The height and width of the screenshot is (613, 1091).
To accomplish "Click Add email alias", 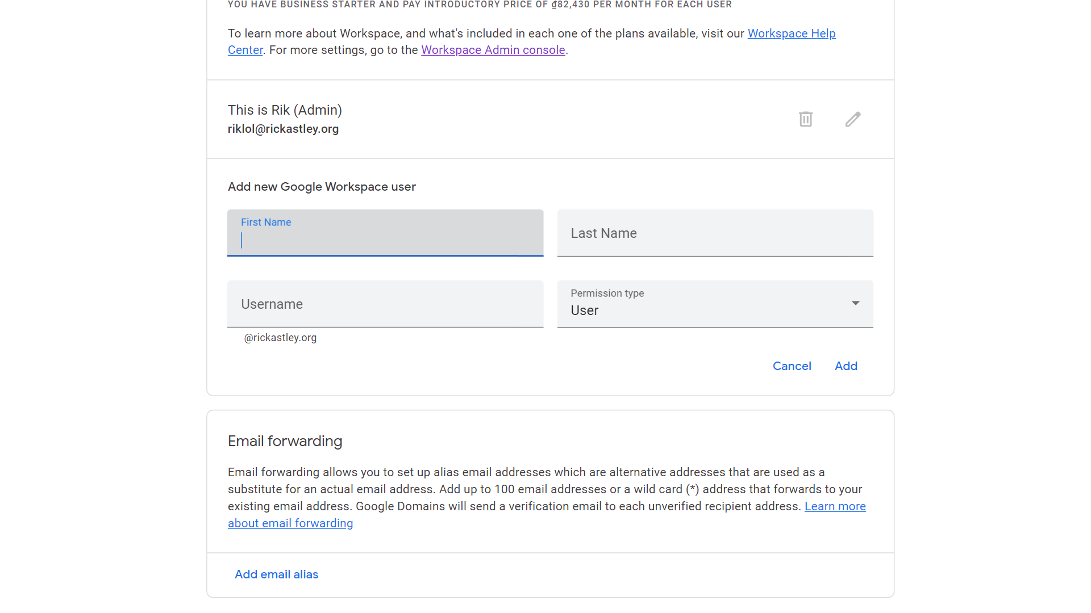I will click(276, 574).
